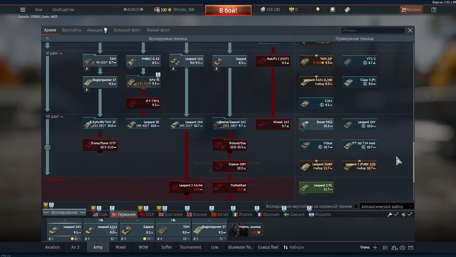Open the Сообщество menu
The width and height of the screenshot is (456, 257).
pyautogui.click(x=63, y=10)
